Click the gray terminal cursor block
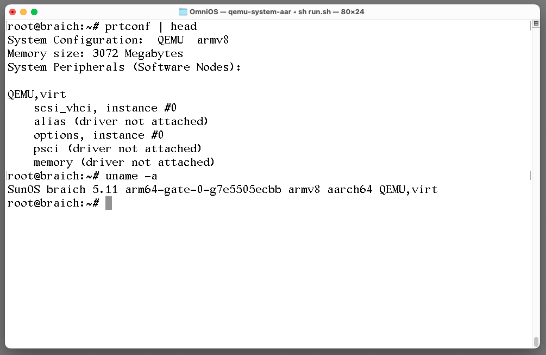Image resolution: width=546 pixels, height=355 pixels. point(109,203)
